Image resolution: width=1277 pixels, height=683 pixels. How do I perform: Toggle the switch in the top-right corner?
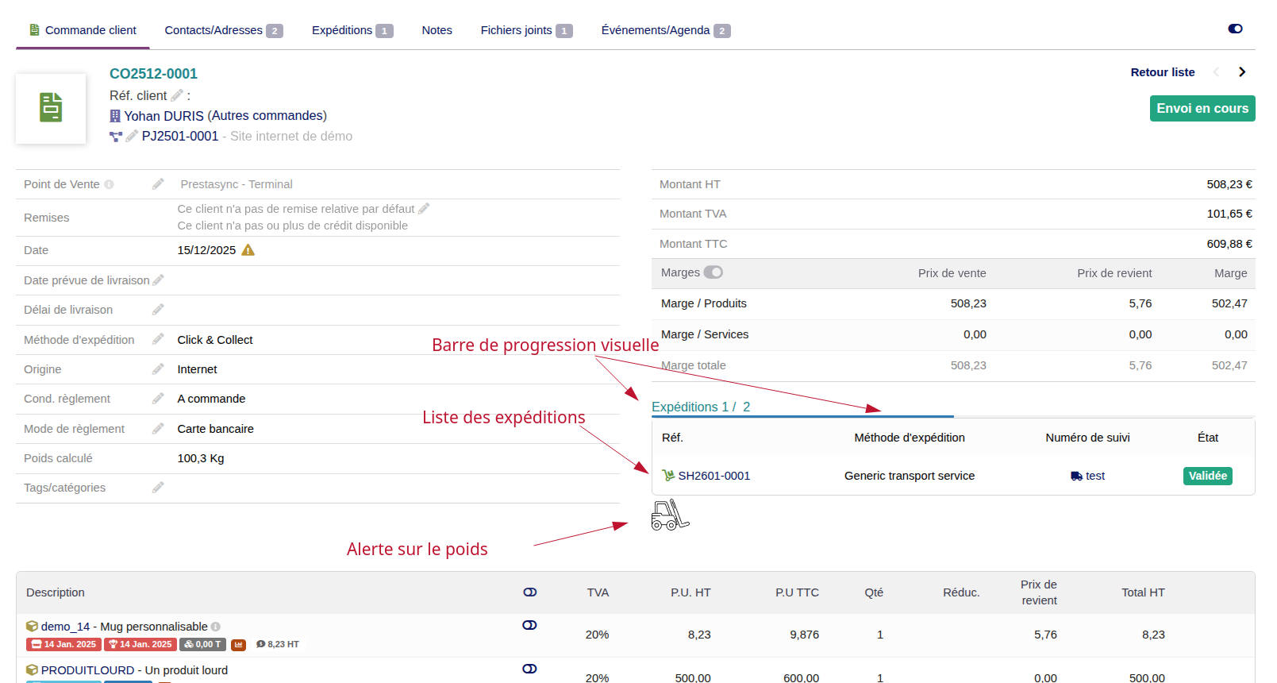tap(1235, 29)
